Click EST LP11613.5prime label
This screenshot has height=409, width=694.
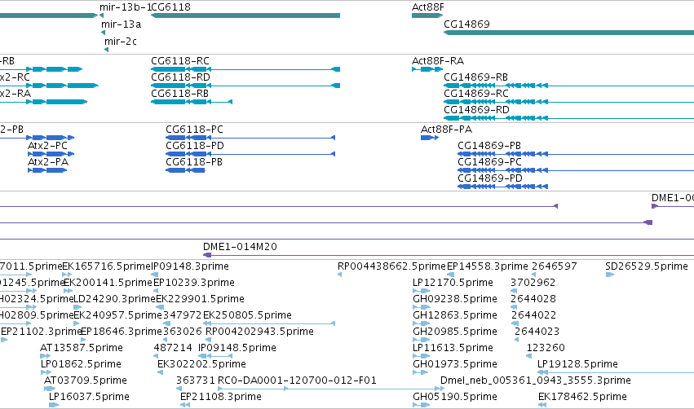(453, 348)
